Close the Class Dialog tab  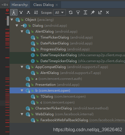[57, 5]
